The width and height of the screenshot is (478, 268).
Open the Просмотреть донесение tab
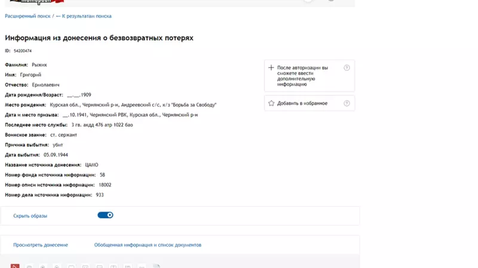coord(41,245)
